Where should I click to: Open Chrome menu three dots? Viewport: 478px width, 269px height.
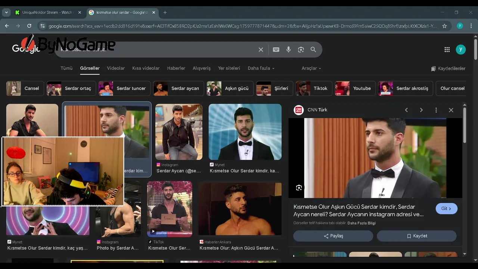click(471, 26)
